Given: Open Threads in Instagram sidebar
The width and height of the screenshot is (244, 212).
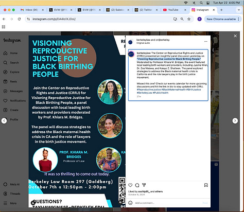Looking at the screenshot, I should coord(12,194).
